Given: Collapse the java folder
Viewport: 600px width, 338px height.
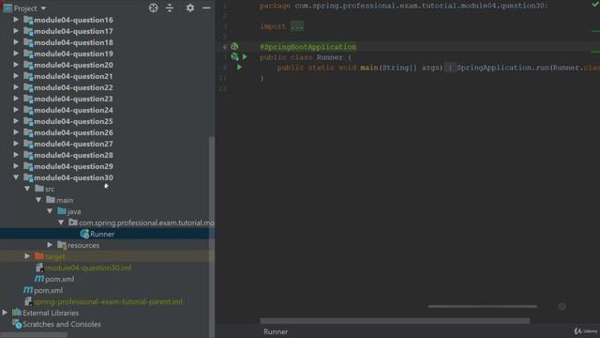Looking at the screenshot, I should 50,210.
